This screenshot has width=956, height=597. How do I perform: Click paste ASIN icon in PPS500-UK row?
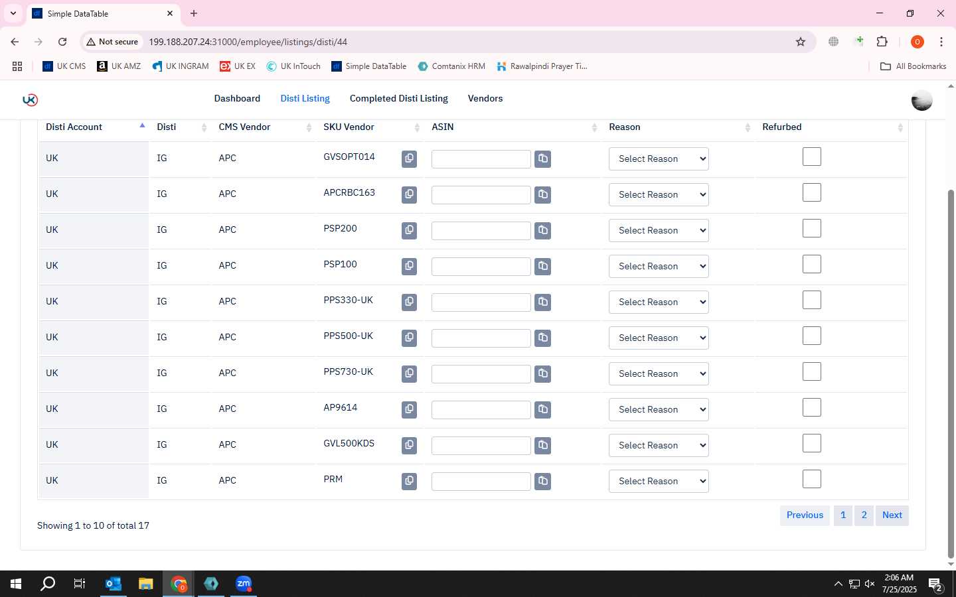(x=543, y=338)
